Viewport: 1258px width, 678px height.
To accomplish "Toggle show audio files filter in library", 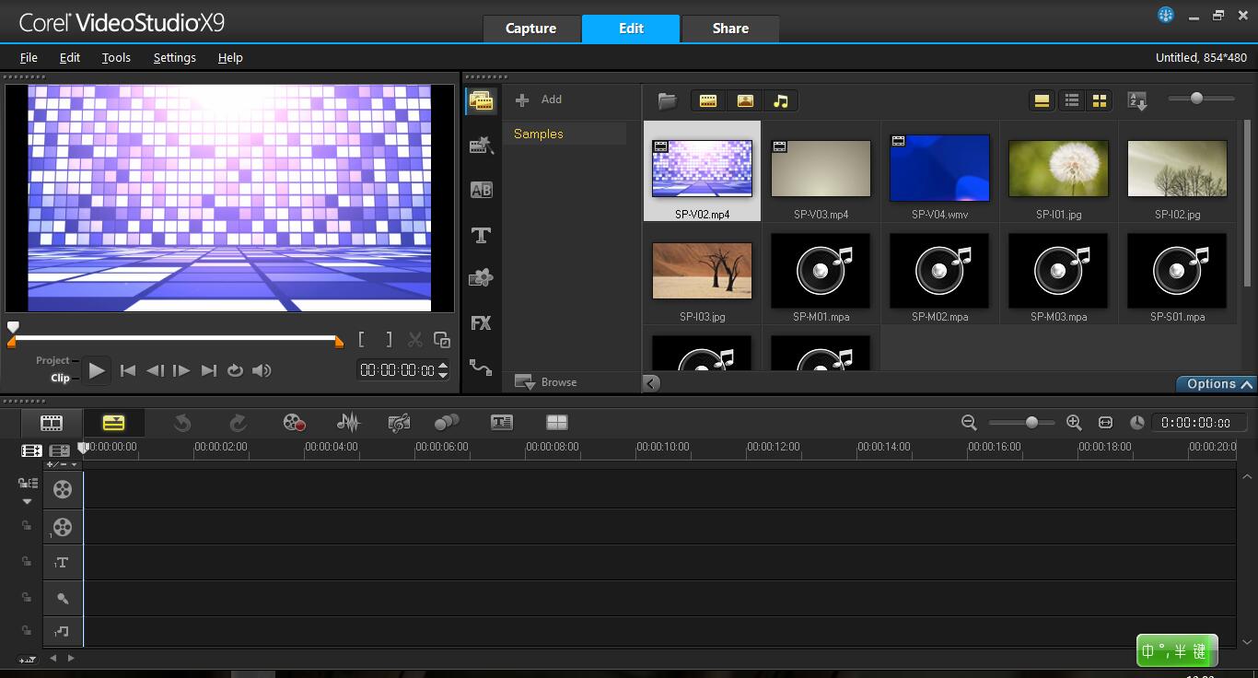I will coord(781,100).
